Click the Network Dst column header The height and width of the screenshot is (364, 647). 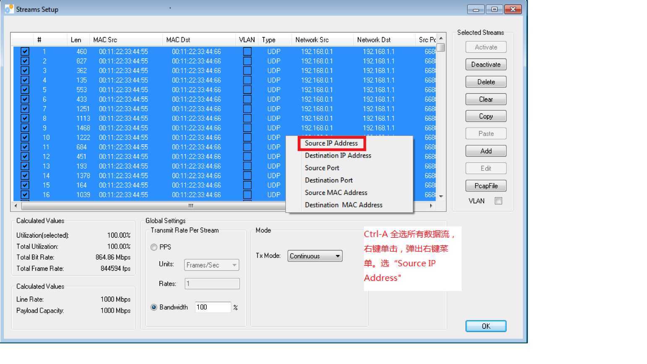tap(384, 40)
